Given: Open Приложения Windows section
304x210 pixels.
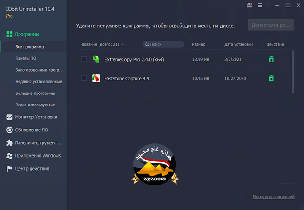Looking at the screenshot, I should click(38, 156).
